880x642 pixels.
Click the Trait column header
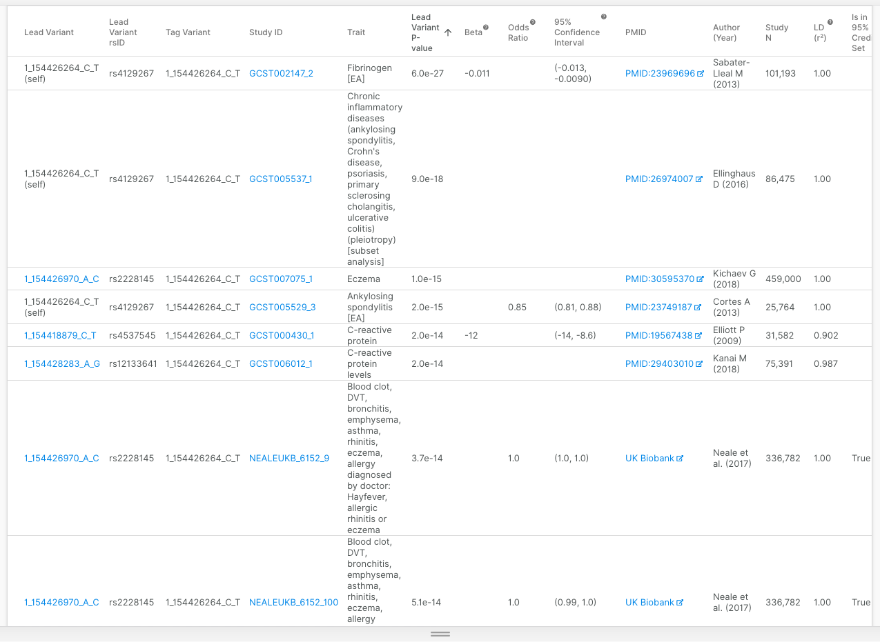(x=356, y=32)
